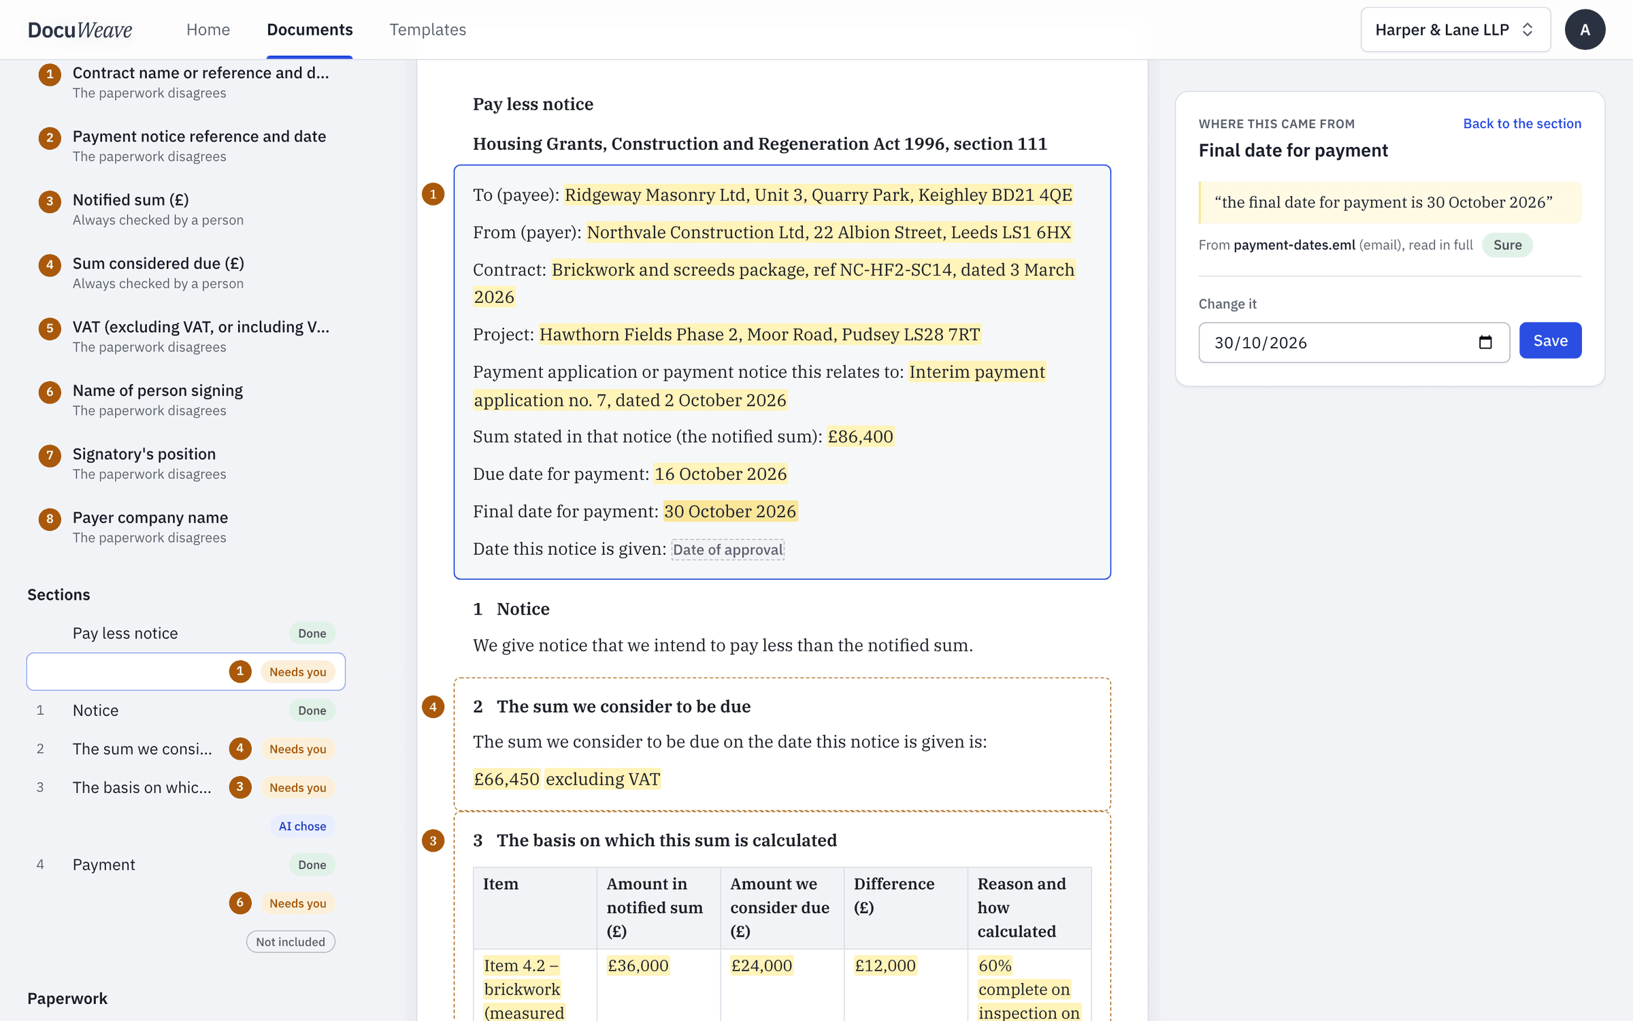Open the user avatar A menu
The height and width of the screenshot is (1021, 1633).
tap(1585, 30)
